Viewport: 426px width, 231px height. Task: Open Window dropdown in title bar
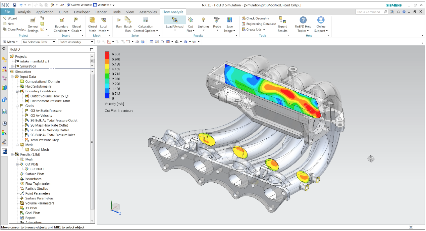point(102,5)
